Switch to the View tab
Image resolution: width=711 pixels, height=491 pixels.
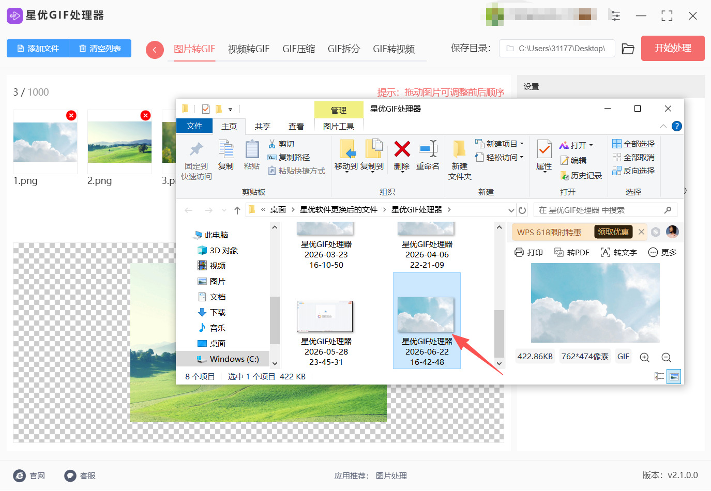point(296,126)
